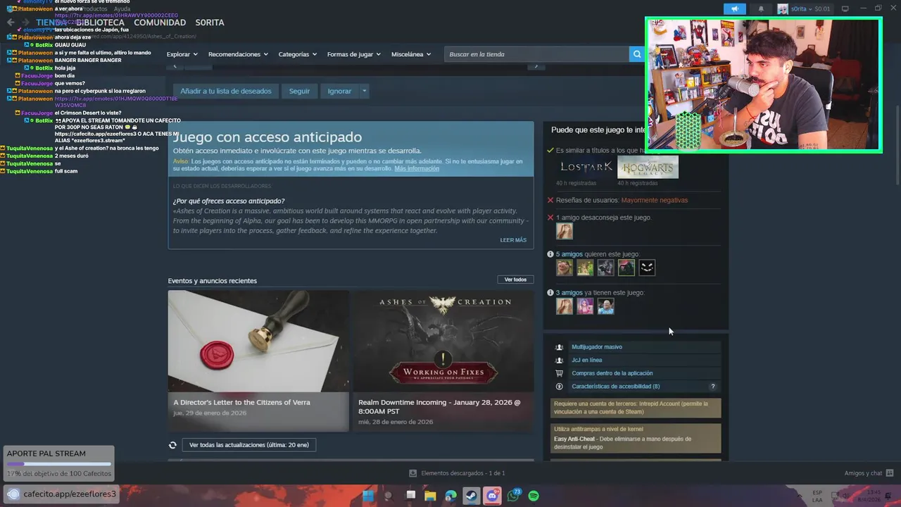The width and height of the screenshot is (901, 507).
Task: Open the Lost Ark similar game thumbnail
Action: click(x=586, y=167)
